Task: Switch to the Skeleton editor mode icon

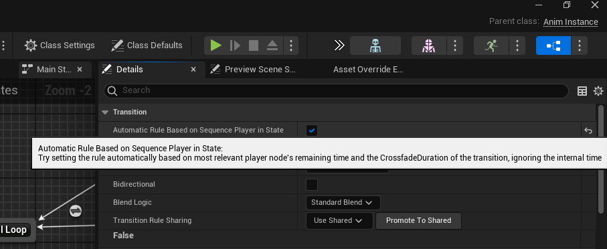Action: [375, 46]
